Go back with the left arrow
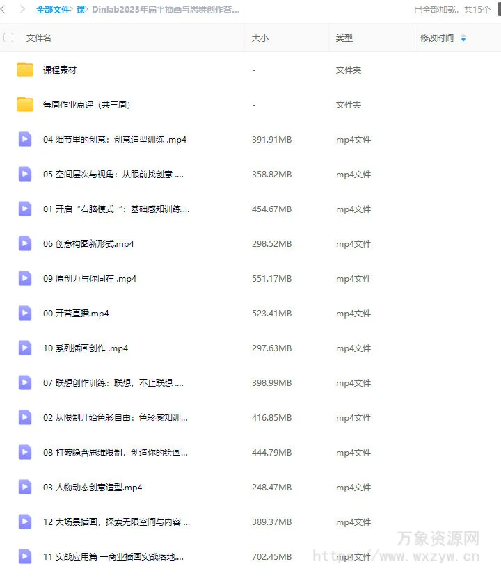501x580 pixels. (3, 9)
